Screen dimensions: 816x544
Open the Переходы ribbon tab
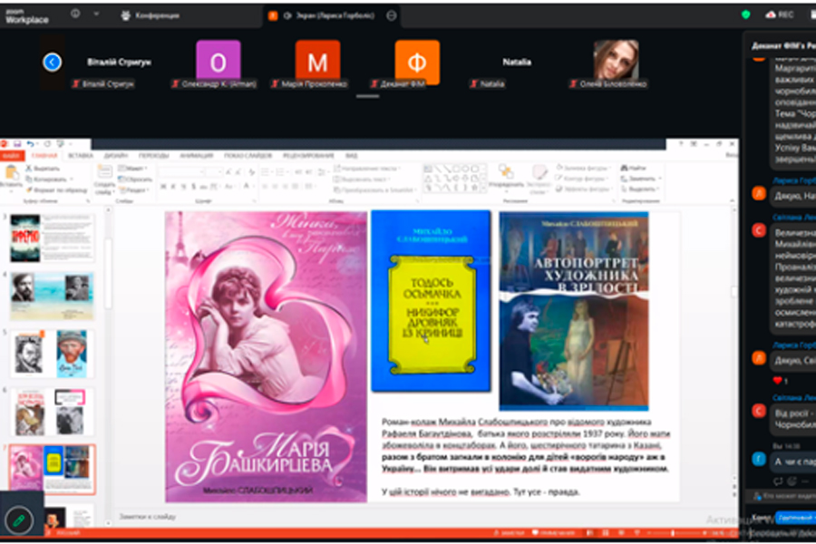point(153,156)
